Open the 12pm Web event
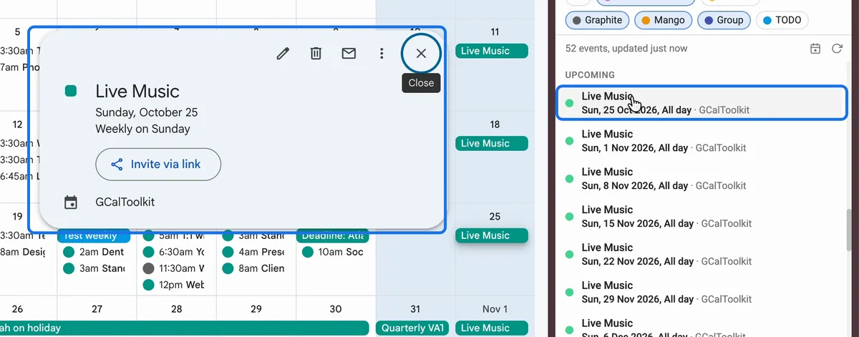 point(174,285)
